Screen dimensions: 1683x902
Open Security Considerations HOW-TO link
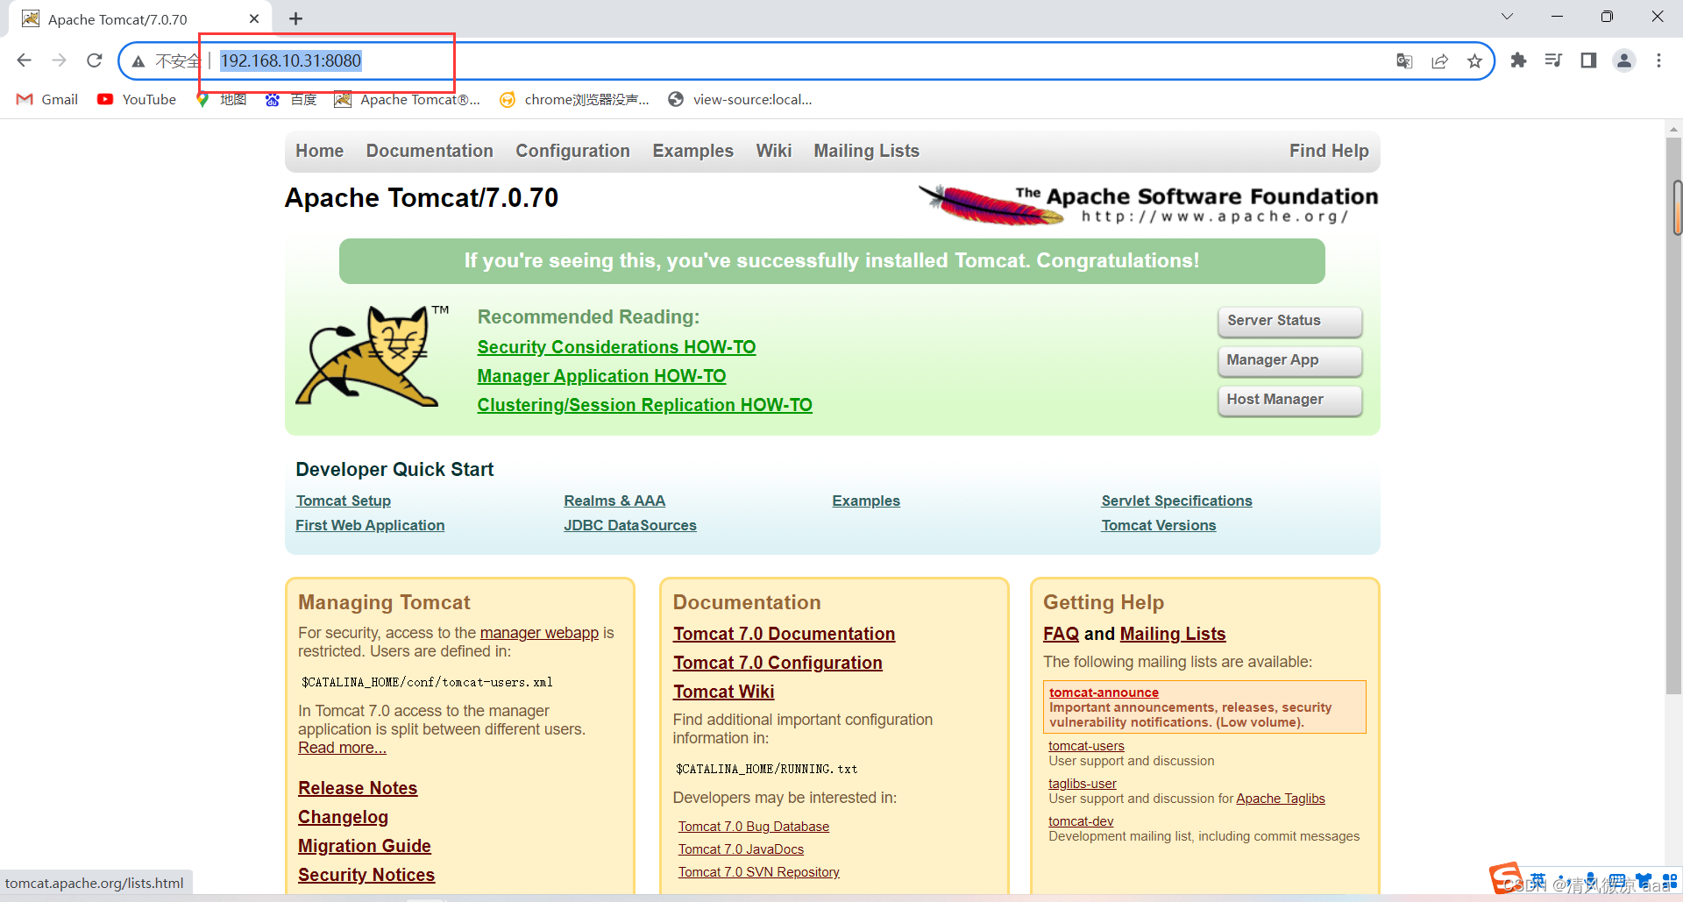(x=616, y=347)
